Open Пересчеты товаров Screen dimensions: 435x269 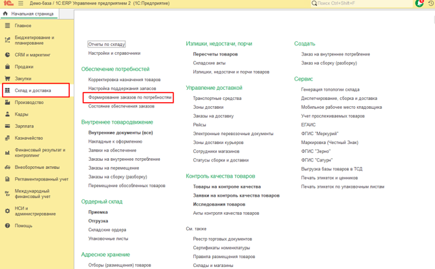tap(215, 54)
